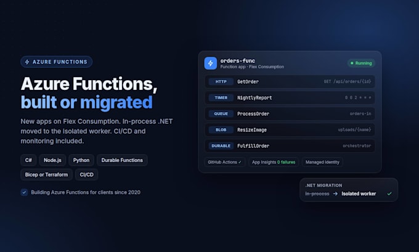Click the BLOB trigger badge
The height and width of the screenshot is (252, 419).
(x=221, y=129)
